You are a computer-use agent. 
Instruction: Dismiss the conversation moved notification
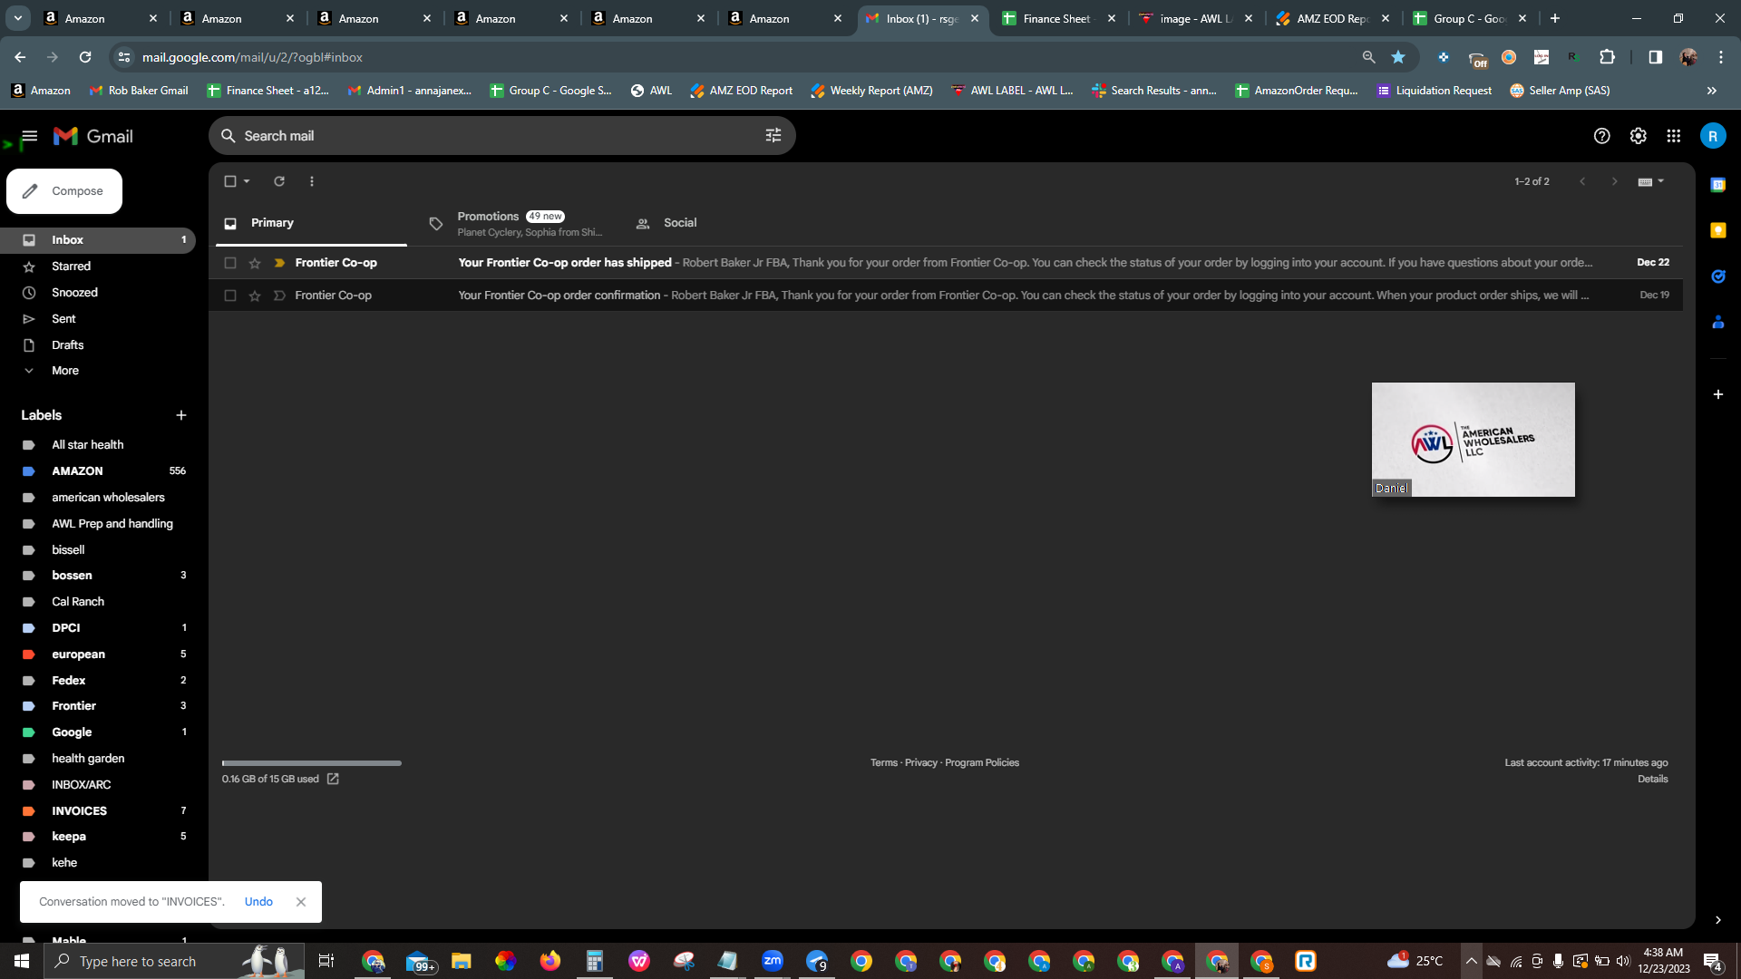click(301, 902)
